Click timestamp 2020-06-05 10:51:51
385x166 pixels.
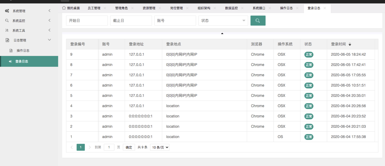coord(348,85)
